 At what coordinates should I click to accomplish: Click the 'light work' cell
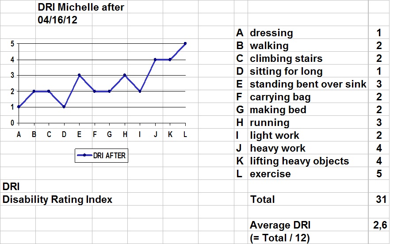pos(308,135)
